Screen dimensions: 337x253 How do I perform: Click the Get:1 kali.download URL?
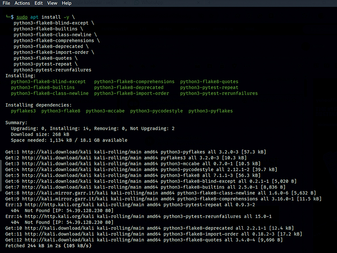pyautogui.click(x=56, y=152)
